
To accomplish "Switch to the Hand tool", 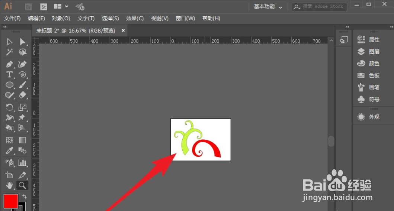I will point(10,186).
